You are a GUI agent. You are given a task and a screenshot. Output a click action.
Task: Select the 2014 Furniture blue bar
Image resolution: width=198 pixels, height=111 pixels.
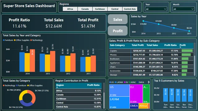click(x=22, y=62)
